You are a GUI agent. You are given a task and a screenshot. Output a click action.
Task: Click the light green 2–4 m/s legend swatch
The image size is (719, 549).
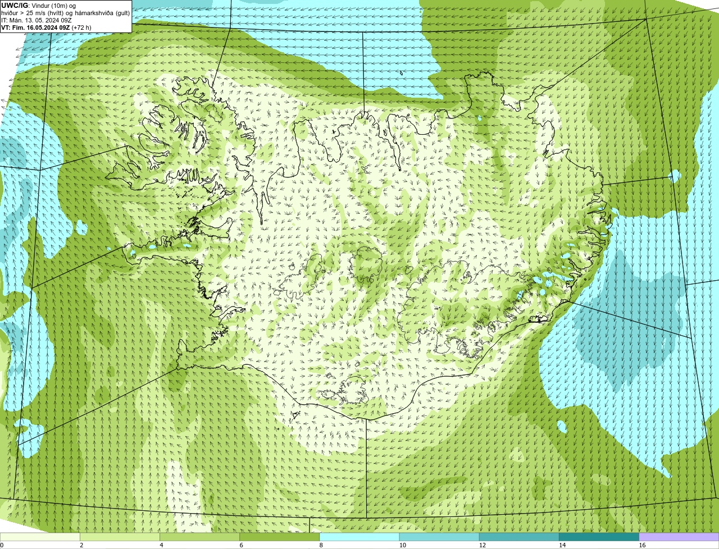(x=120, y=537)
